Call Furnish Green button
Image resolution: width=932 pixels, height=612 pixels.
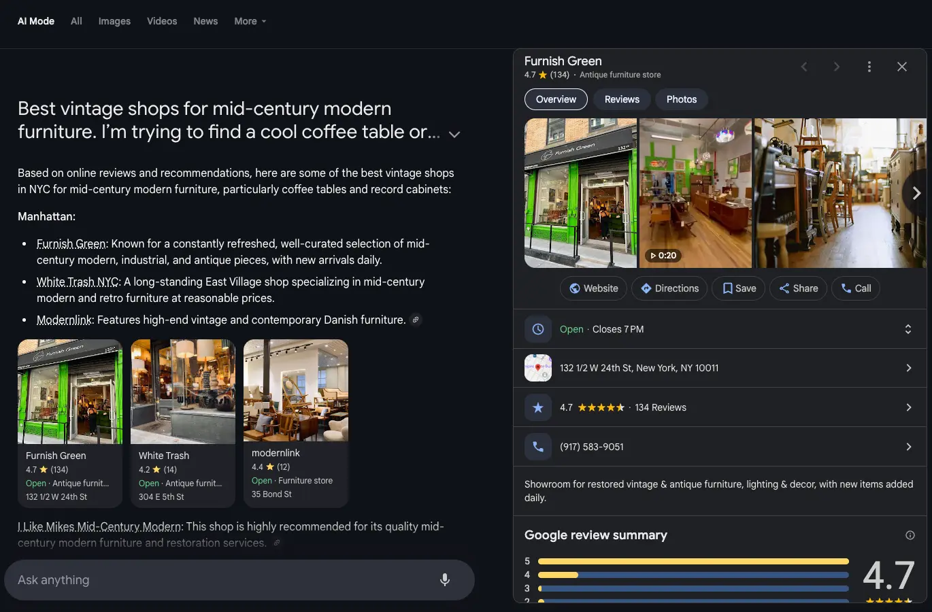[856, 288]
